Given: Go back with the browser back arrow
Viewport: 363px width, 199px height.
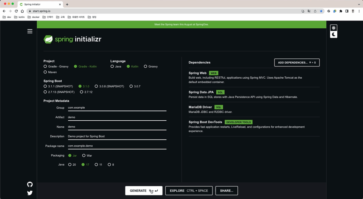Looking at the screenshot, I should point(4,11).
